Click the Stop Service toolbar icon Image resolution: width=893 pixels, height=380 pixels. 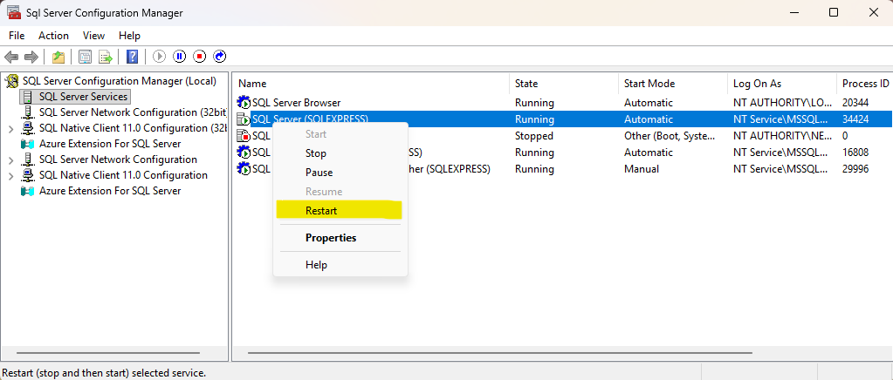coord(200,57)
